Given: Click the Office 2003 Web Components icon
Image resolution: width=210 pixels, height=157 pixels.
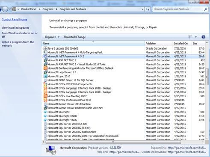Looking at the screenshot, I should (x=45, y=84).
